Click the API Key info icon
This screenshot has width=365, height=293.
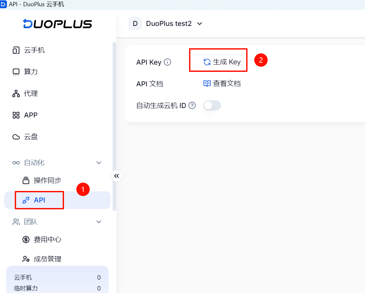coord(167,62)
